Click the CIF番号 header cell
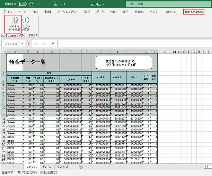This screenshot has width=212, height=176. tap(101, 78)
